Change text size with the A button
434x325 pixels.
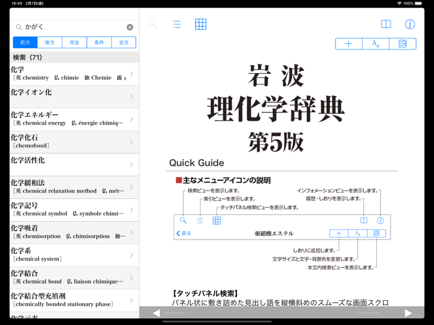click(x=376, y=44)
